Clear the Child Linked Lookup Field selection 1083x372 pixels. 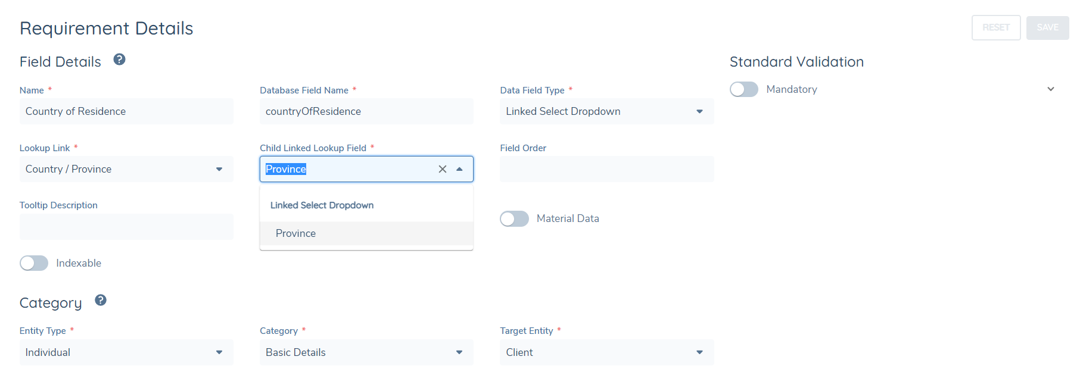pos(442,169)
